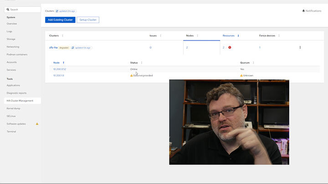Toggle Resources column sort arrow
Screen dimensions: 328x184
coord(238,36)
